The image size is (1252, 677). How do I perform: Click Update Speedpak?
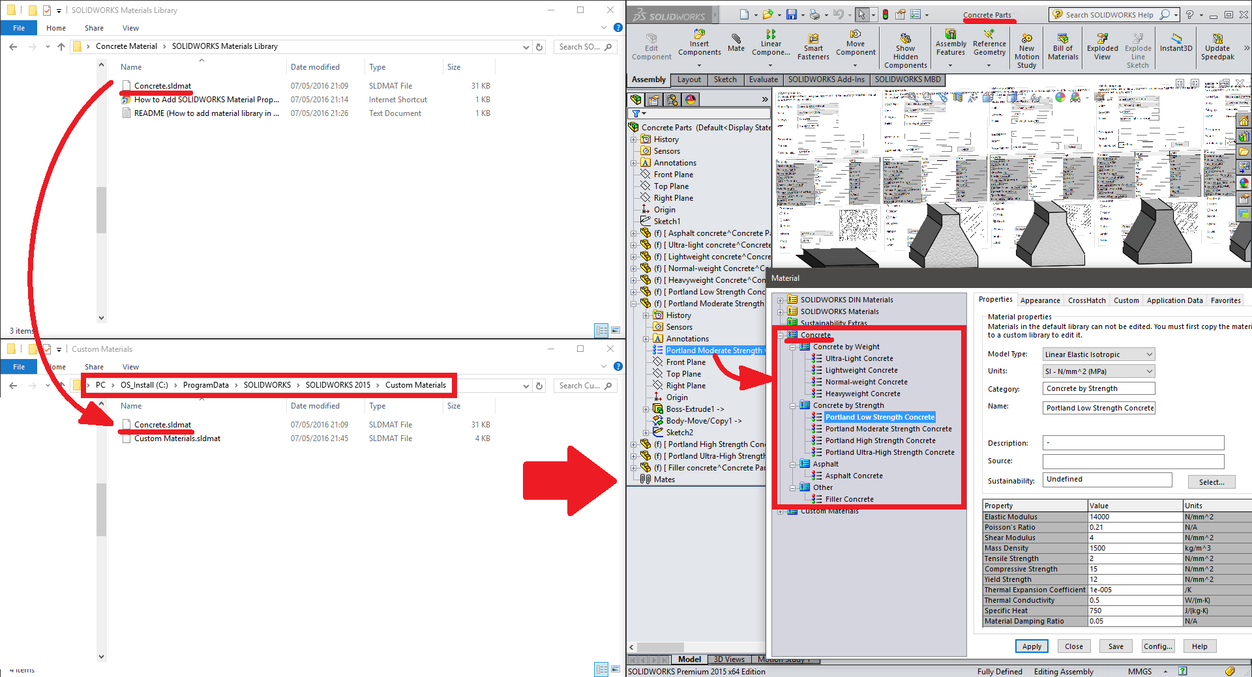click(x=1217, y=47)
